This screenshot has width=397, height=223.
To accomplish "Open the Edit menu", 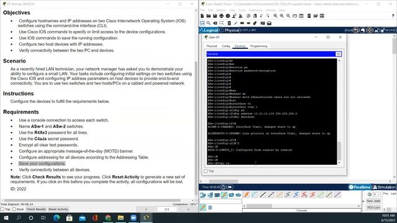I will [x=211, y=10].
